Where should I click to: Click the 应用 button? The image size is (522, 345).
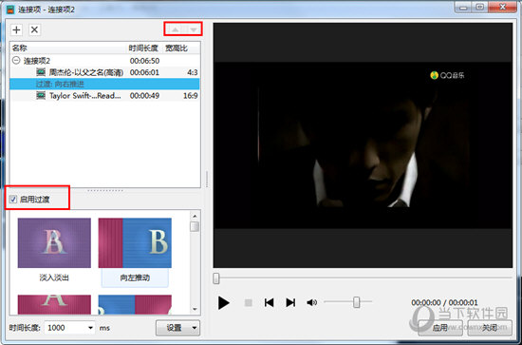[440, 328]
